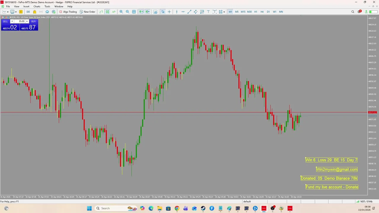Switch to the H1 timeframe
This screenshot has height=213, width=379.
(256, 12)
